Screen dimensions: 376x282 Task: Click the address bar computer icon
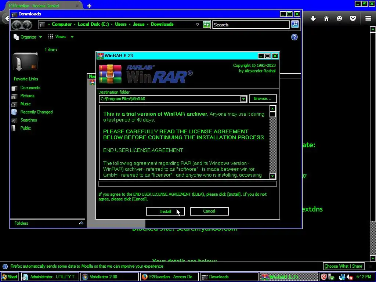pos(42,25)
